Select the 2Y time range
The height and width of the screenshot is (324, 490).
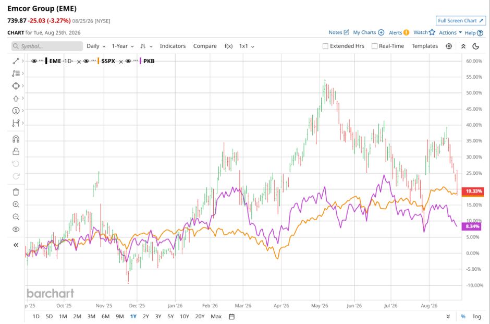[145, 317]
